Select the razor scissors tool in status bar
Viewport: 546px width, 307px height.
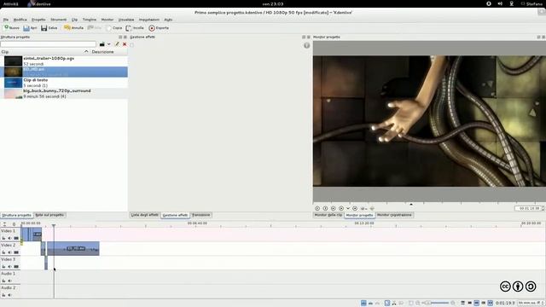pyautogui.click(x=394, y=304)
